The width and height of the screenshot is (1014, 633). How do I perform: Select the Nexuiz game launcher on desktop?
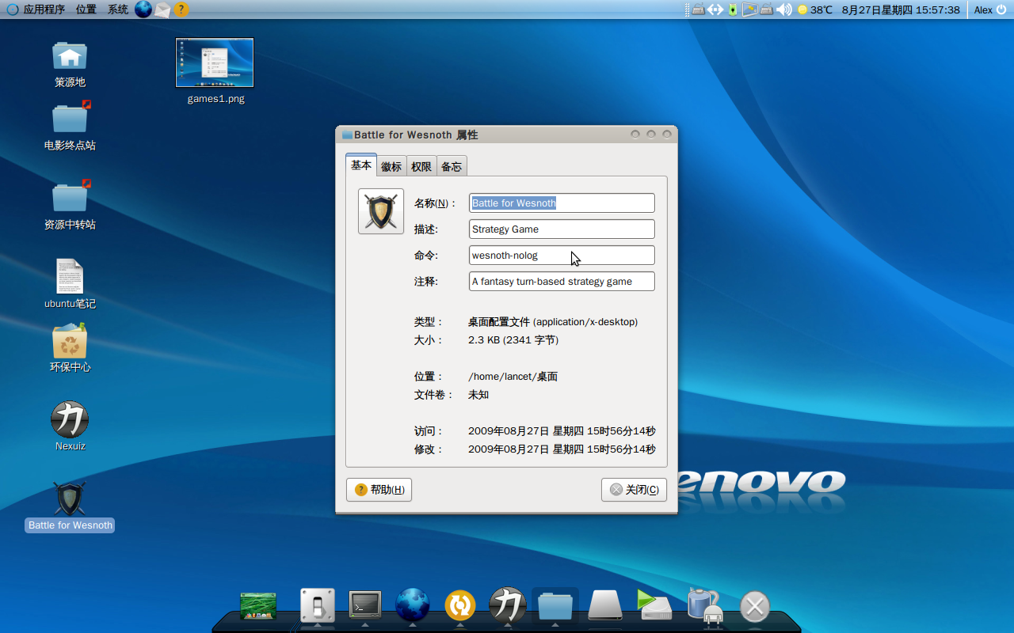pos(70,419)
